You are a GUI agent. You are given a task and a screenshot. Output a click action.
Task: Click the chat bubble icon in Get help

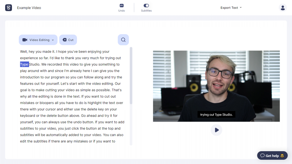point(262,155)
